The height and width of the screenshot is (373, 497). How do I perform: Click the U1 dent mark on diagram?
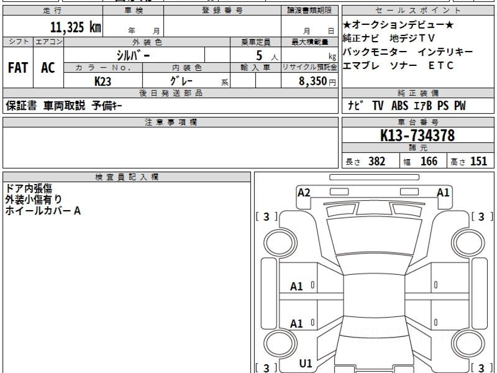click(305, 363)
